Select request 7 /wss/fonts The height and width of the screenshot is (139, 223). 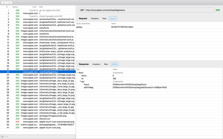(38, 28)
